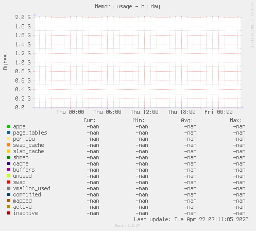Click the gray vmalloc_used swatch

click(9, 188)
